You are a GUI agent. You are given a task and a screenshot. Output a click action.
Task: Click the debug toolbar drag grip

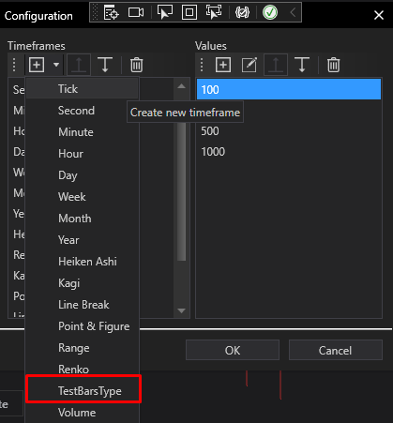click(x=96, y=12)
